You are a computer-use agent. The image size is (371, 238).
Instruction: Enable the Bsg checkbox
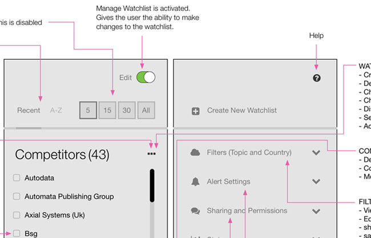(x=17, y=233)
